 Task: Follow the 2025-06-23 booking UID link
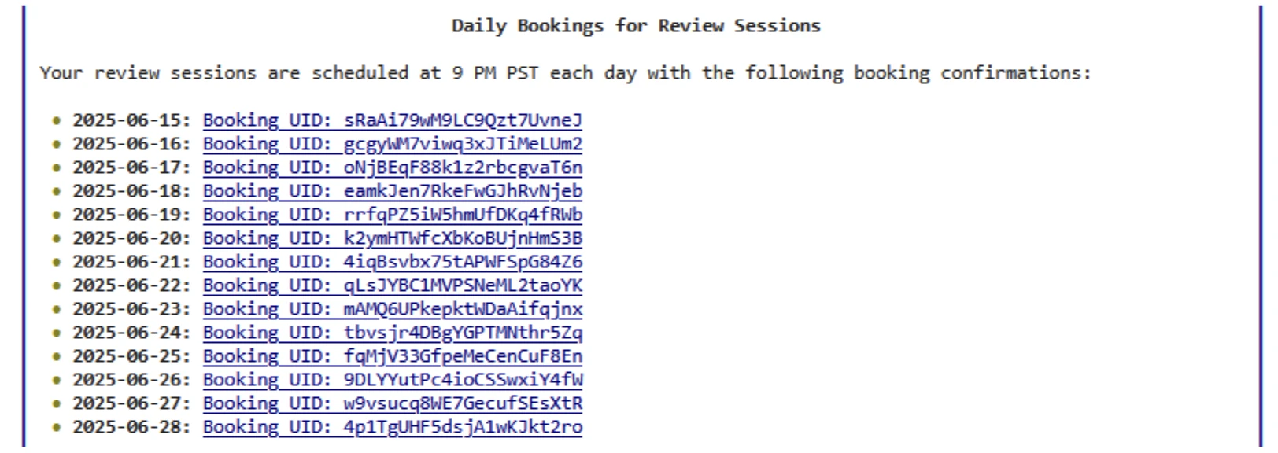tap(392, 309)
